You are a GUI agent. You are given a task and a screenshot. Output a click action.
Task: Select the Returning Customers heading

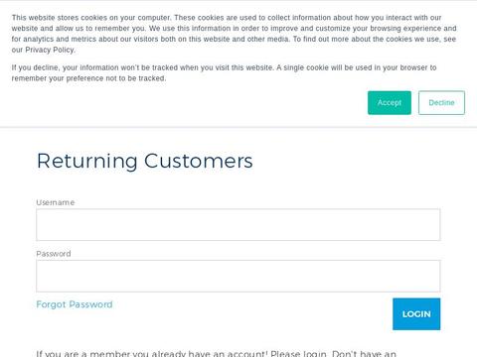point(145,162)
